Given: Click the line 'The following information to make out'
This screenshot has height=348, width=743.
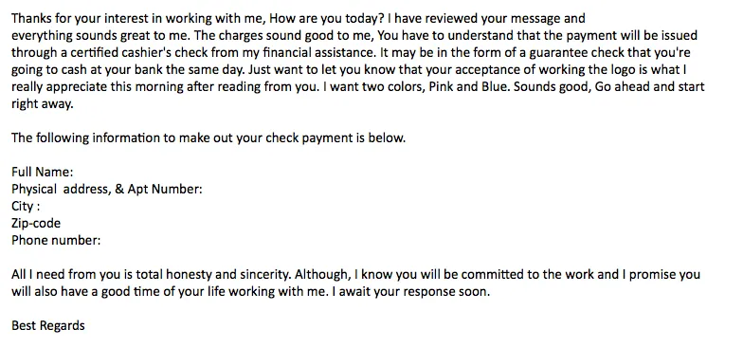Looking at the screenshot, I should click(122, 138).
